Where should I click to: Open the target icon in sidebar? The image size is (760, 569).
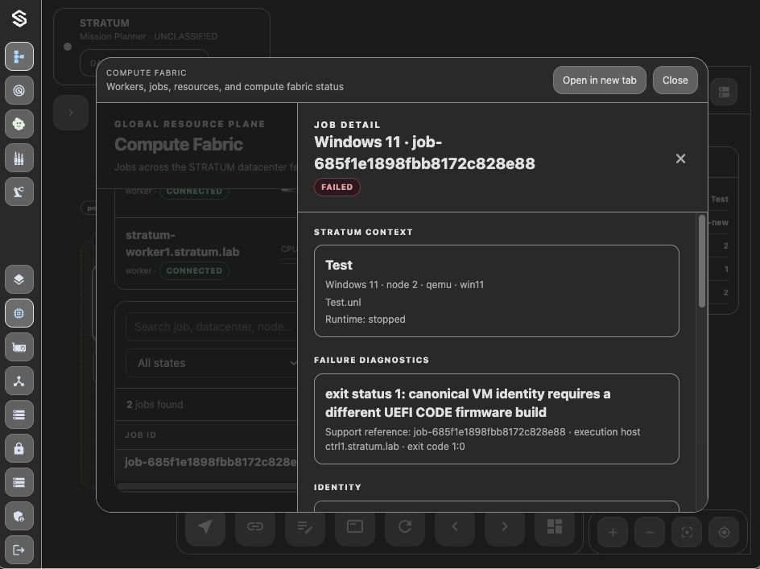[x=19, y=90]
